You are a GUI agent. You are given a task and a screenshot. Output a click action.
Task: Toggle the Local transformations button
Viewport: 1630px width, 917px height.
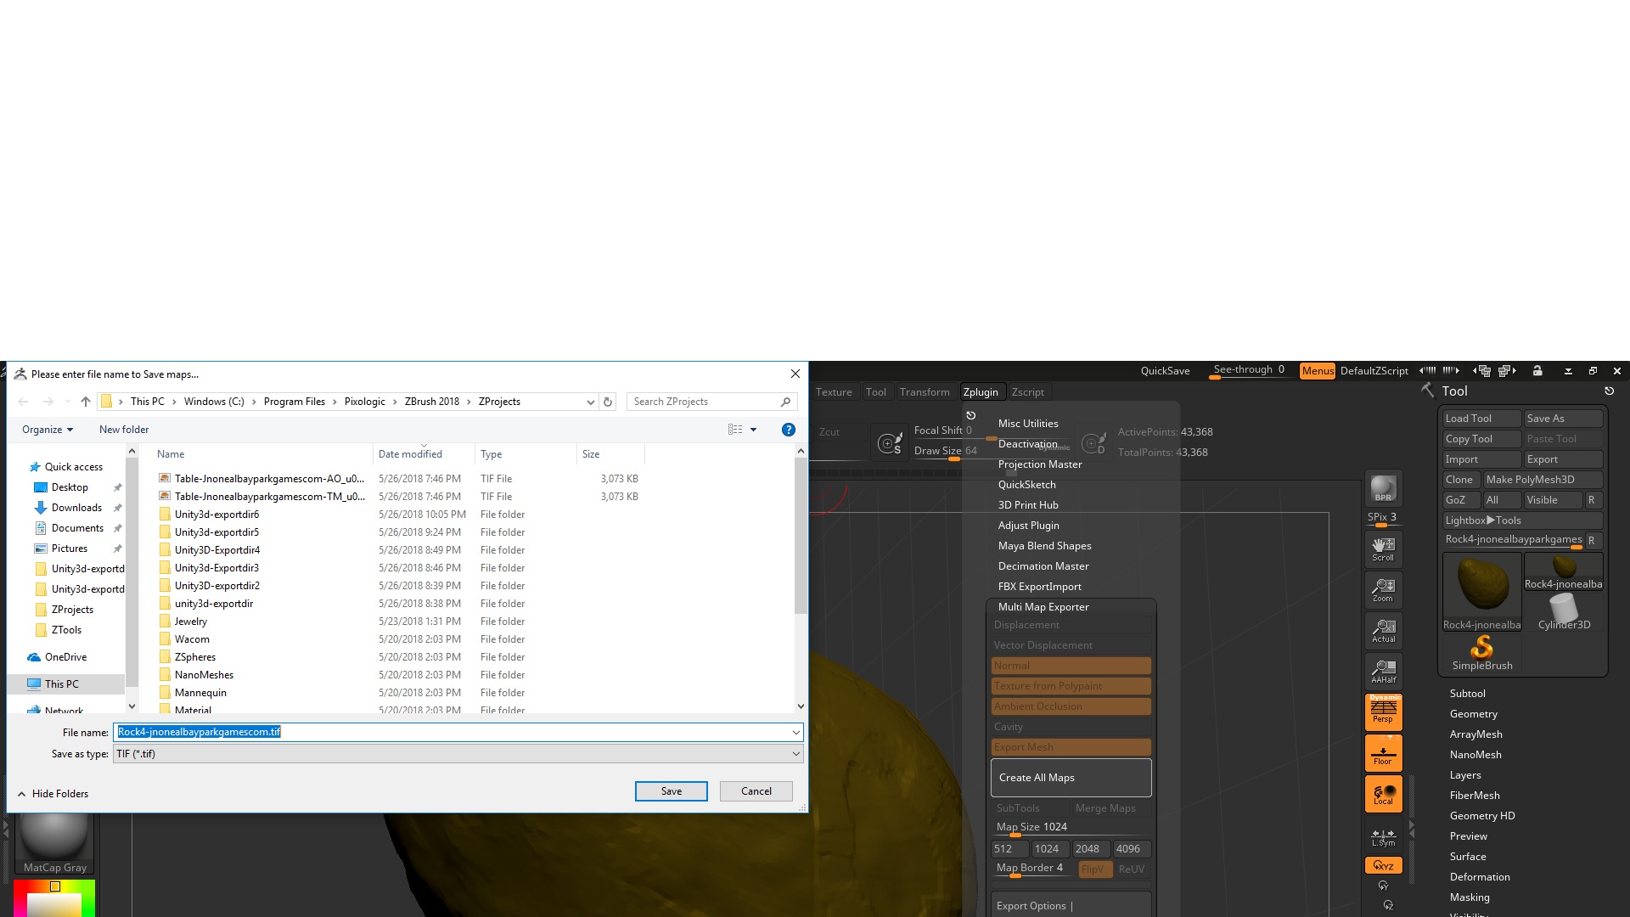point(1383,795)
